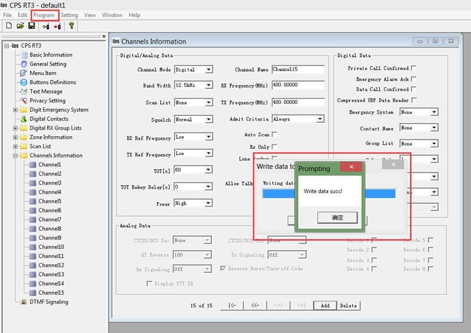Click the Write data to radio icon
The image size is (471, 333).
57,26
